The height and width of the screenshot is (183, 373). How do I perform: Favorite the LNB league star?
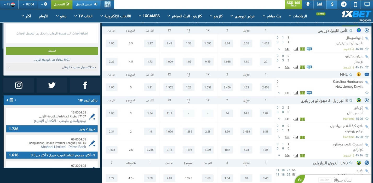coord(351,163)
